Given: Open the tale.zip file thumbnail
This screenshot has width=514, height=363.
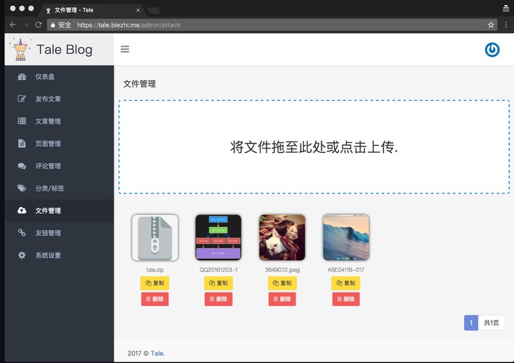Looking at the screenshot, I should (x=155, y=238).
